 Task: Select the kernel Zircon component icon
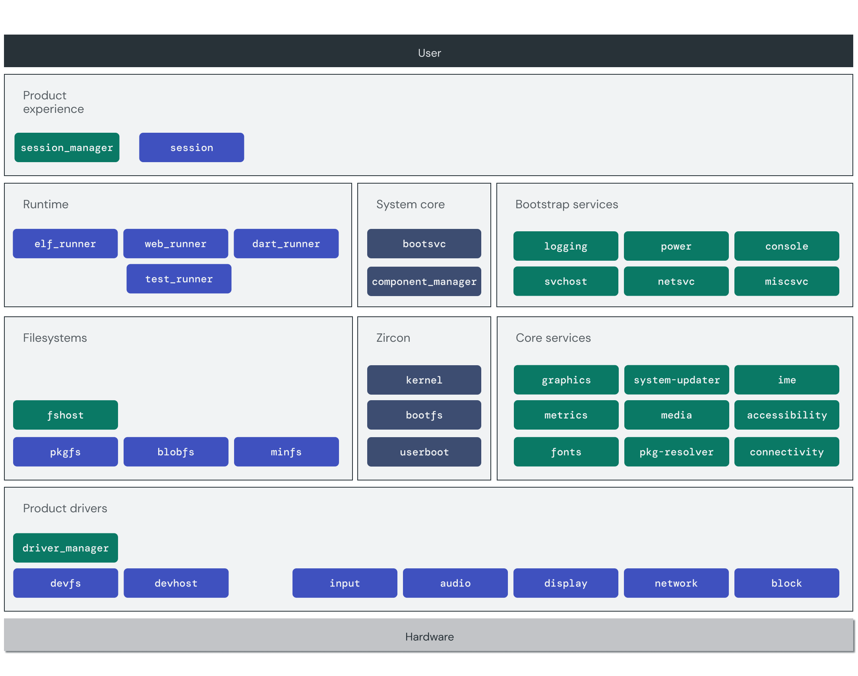pos(423,380)
